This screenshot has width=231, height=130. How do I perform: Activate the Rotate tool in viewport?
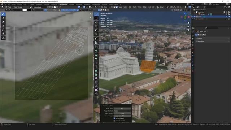(96, 26)
